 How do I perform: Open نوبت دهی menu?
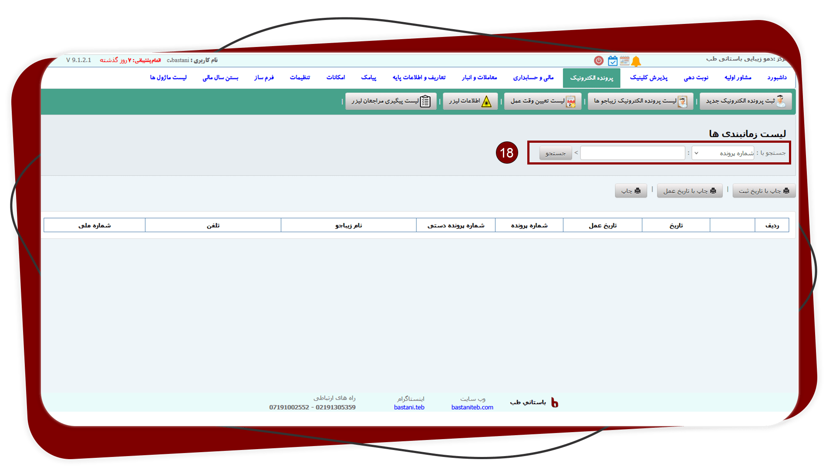tap(696, 77)
